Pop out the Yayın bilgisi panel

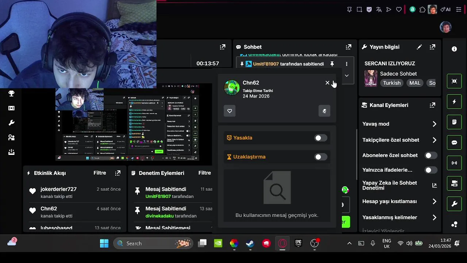click(432, 47)
